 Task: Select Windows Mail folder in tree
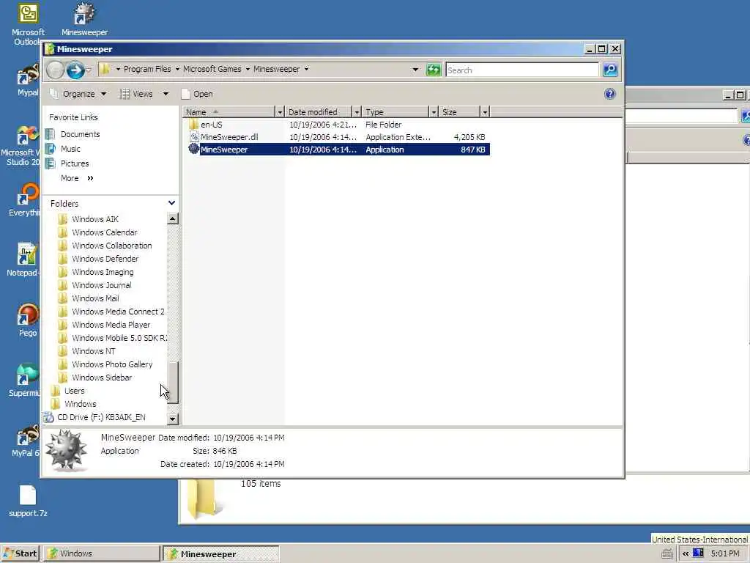click(x=95, y=298)
